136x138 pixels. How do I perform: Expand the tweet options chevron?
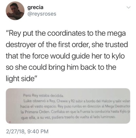tap(128, 8)
